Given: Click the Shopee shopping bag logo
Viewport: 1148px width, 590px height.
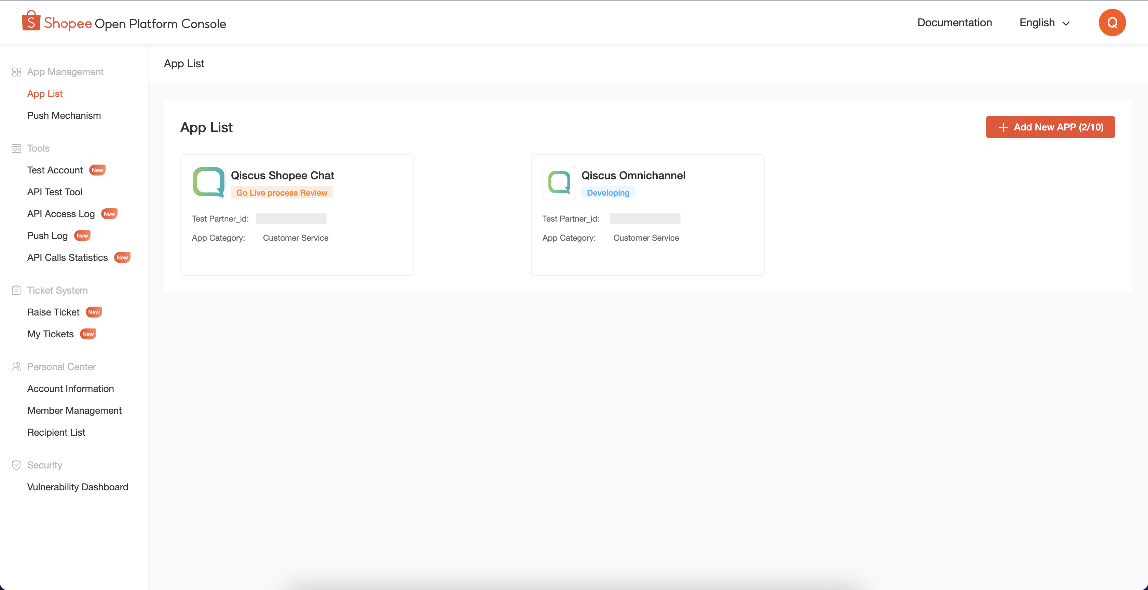Looking at the screenshot, I should (31, 21).
